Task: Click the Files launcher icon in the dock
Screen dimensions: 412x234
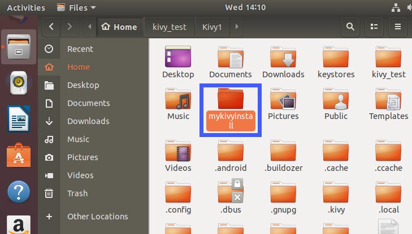Action: [x=19, y=47]
